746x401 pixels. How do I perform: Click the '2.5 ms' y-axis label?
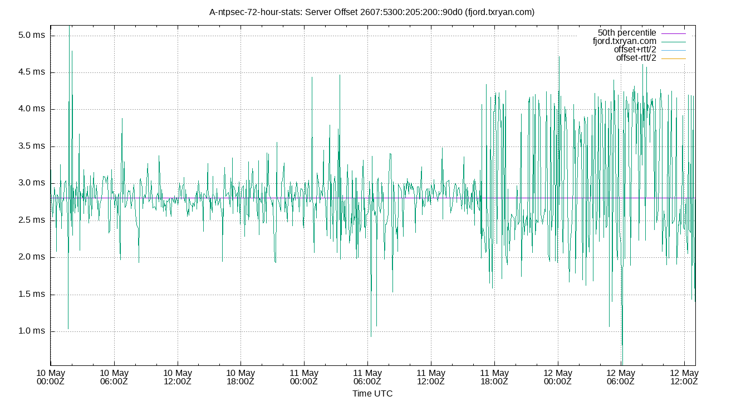(31, 220)
